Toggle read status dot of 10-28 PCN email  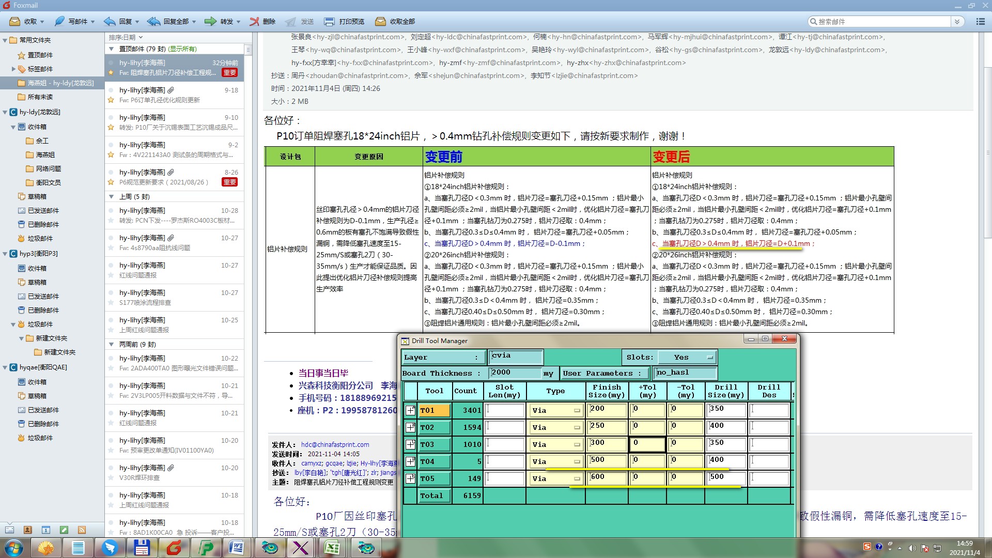click(x=111, y=211)
